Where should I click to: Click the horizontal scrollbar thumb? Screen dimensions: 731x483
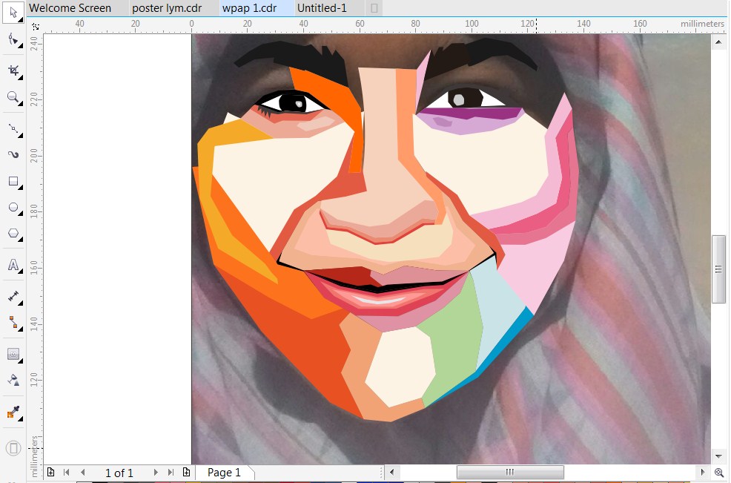(x=509, y=472)
